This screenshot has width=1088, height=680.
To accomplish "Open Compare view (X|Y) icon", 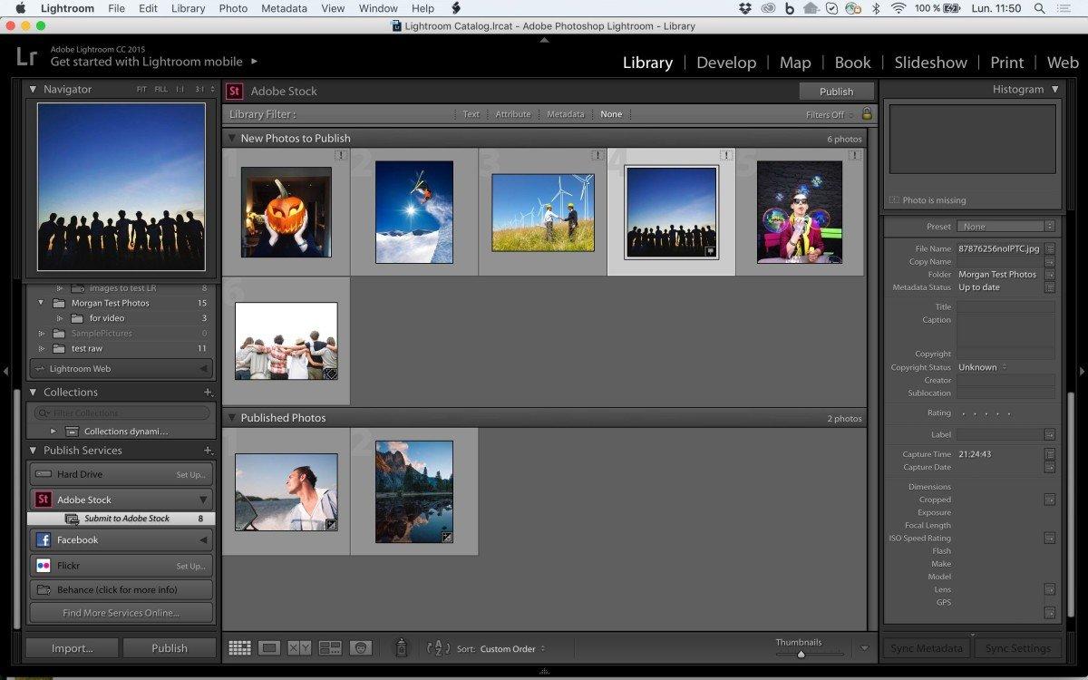I will [299, 648].
